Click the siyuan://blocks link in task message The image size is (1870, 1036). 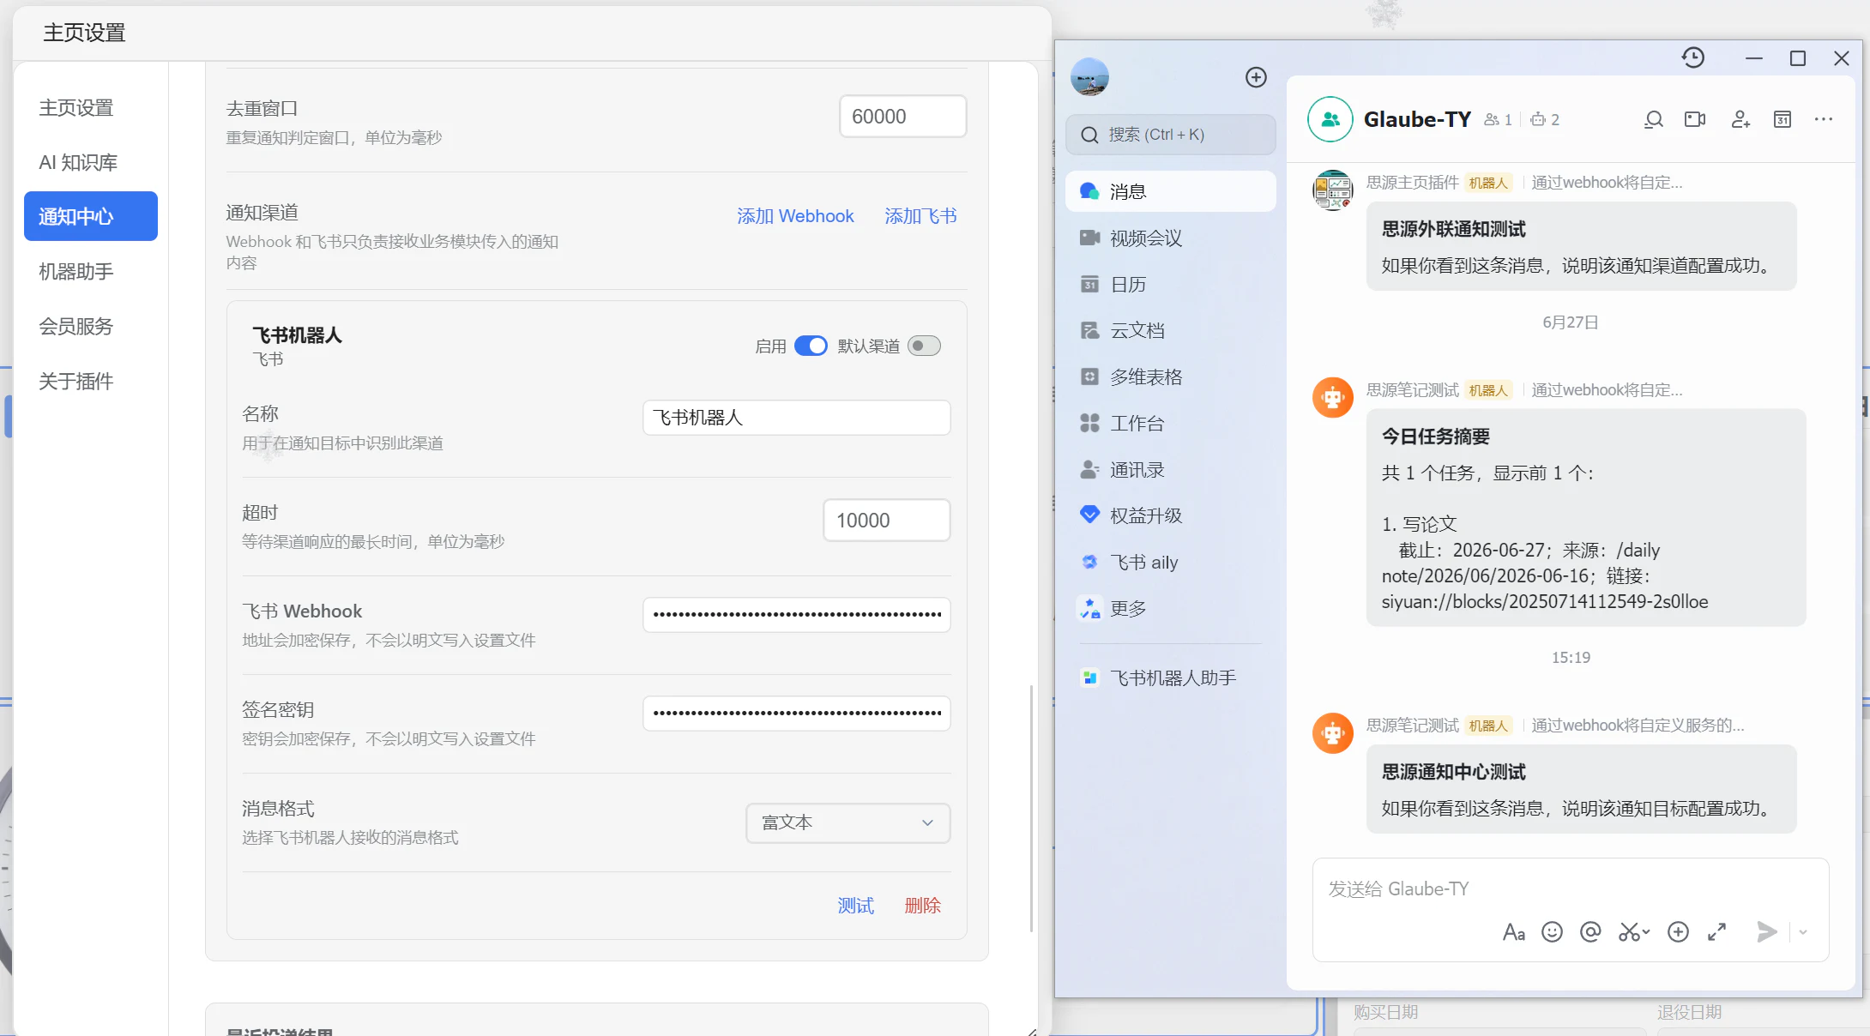click(x=1544, y=602)
